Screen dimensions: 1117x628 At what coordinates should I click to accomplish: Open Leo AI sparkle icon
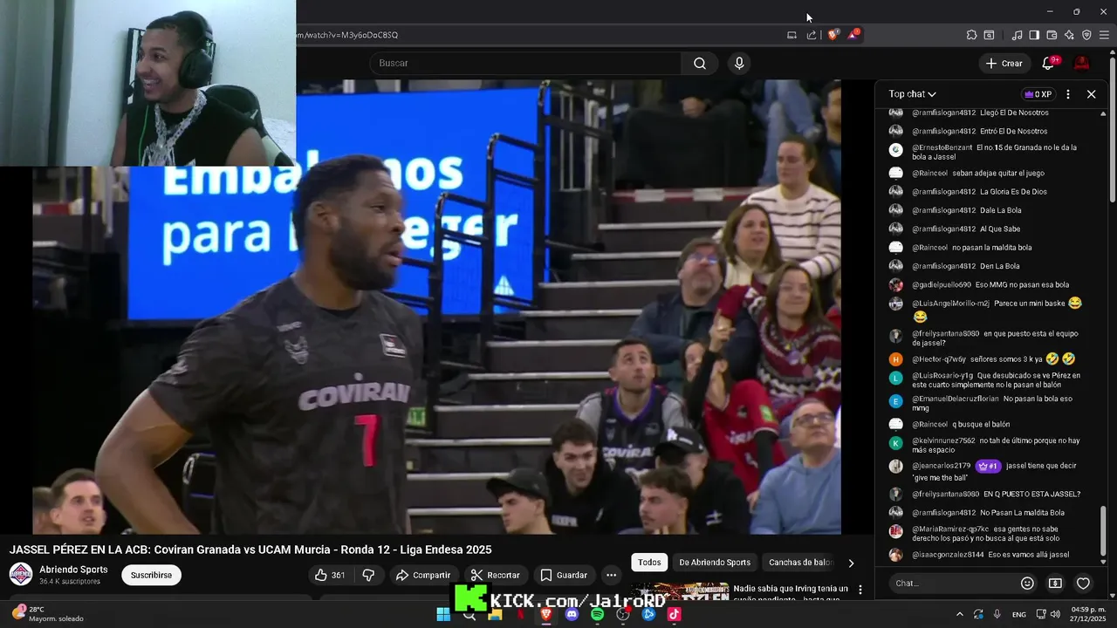click(1069, 35)
